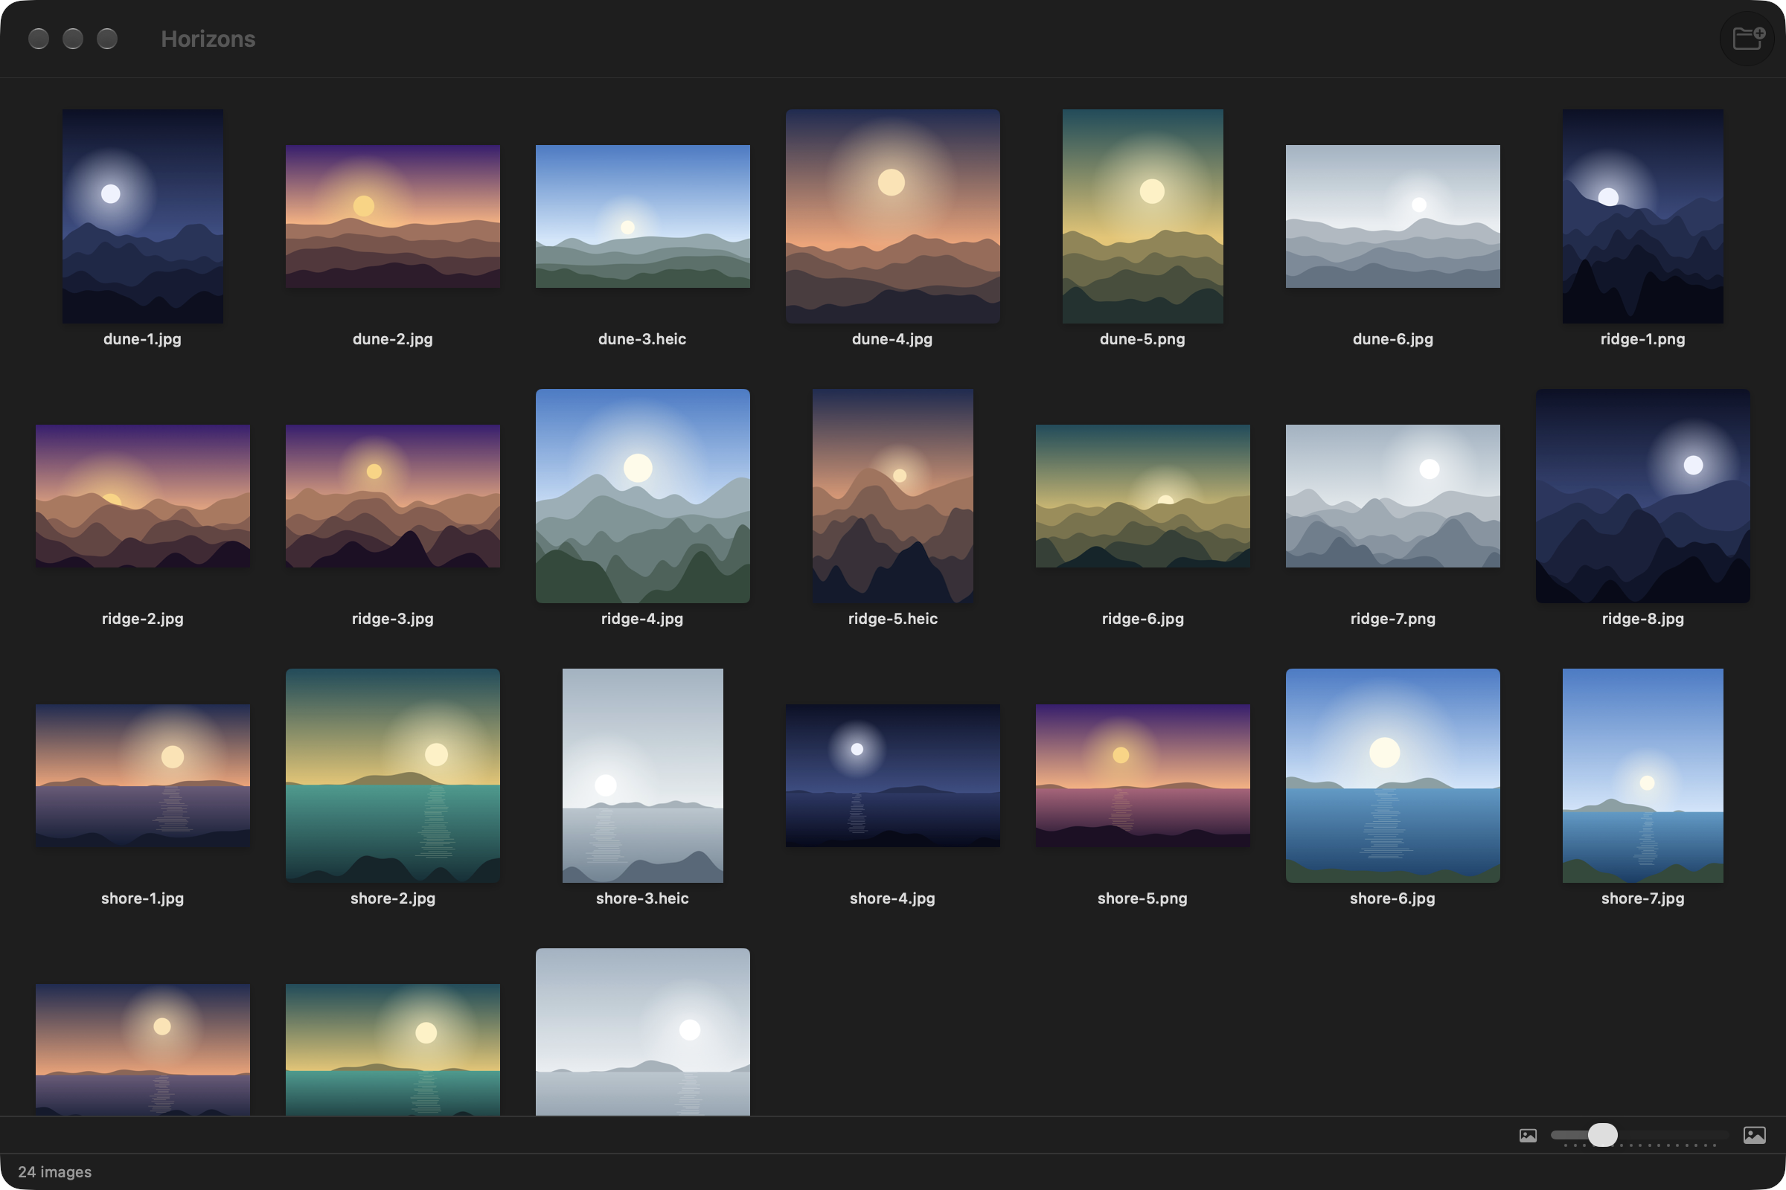Adjust the thumbnail size slider knob
The image size is (1786, 1190).
tap(1602, 1136)
